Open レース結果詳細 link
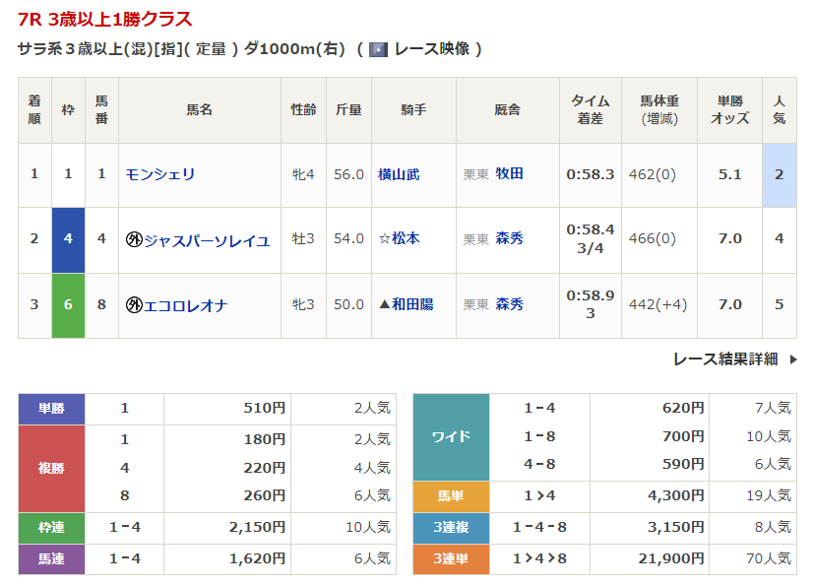Screen dimensions: 813x586 point(725,359)
